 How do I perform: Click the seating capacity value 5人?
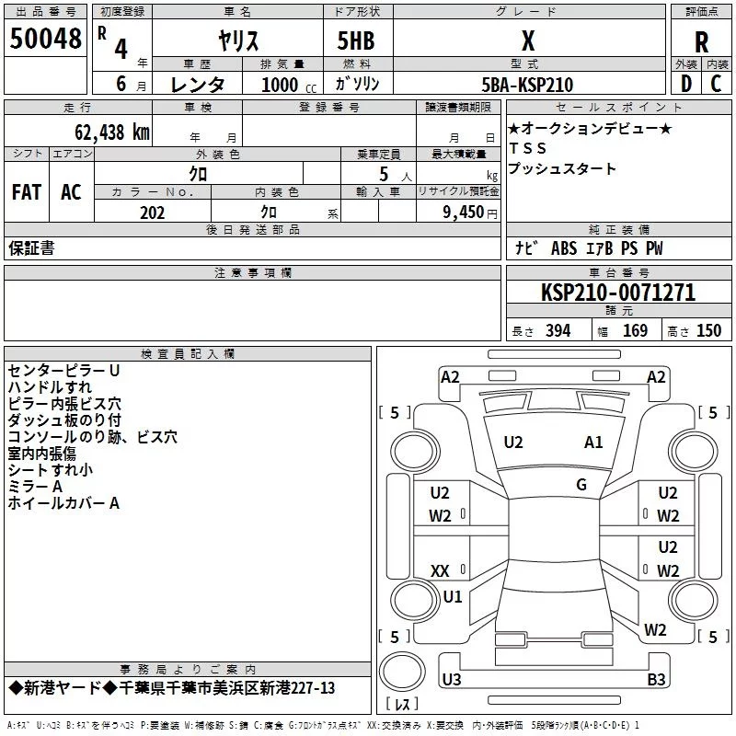pyautogui.click(x=396, y=175)
